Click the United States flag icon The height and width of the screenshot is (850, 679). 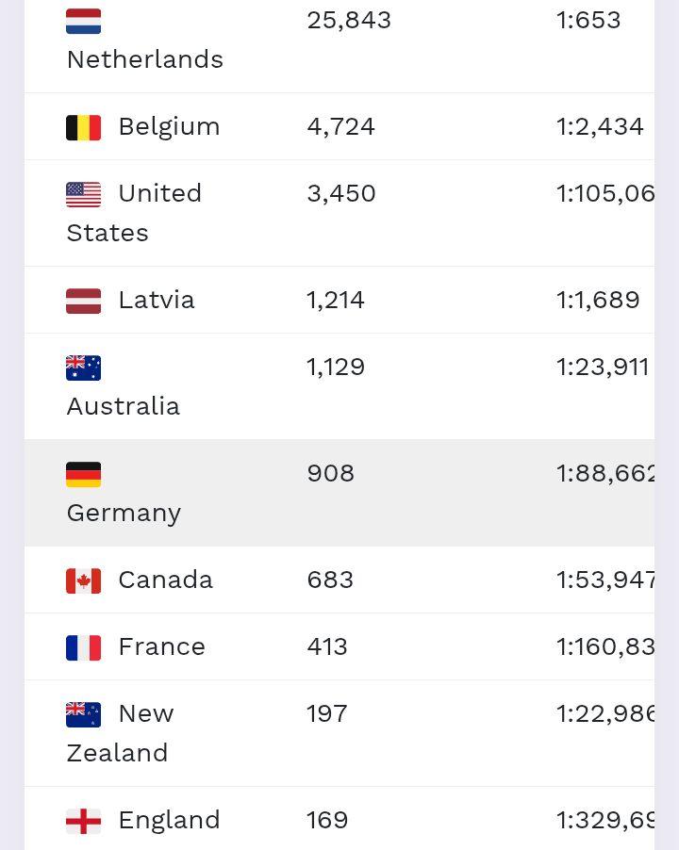point(84,195)
